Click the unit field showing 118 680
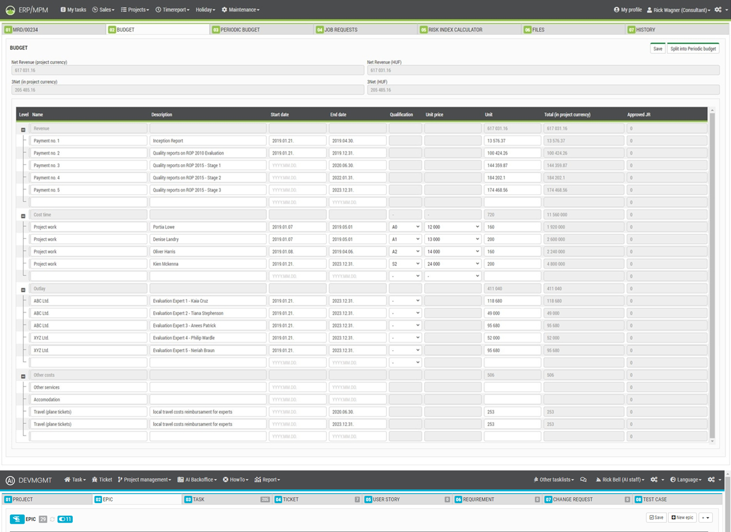This screenshot has height=532, width=731. click(x=512, y=301)
